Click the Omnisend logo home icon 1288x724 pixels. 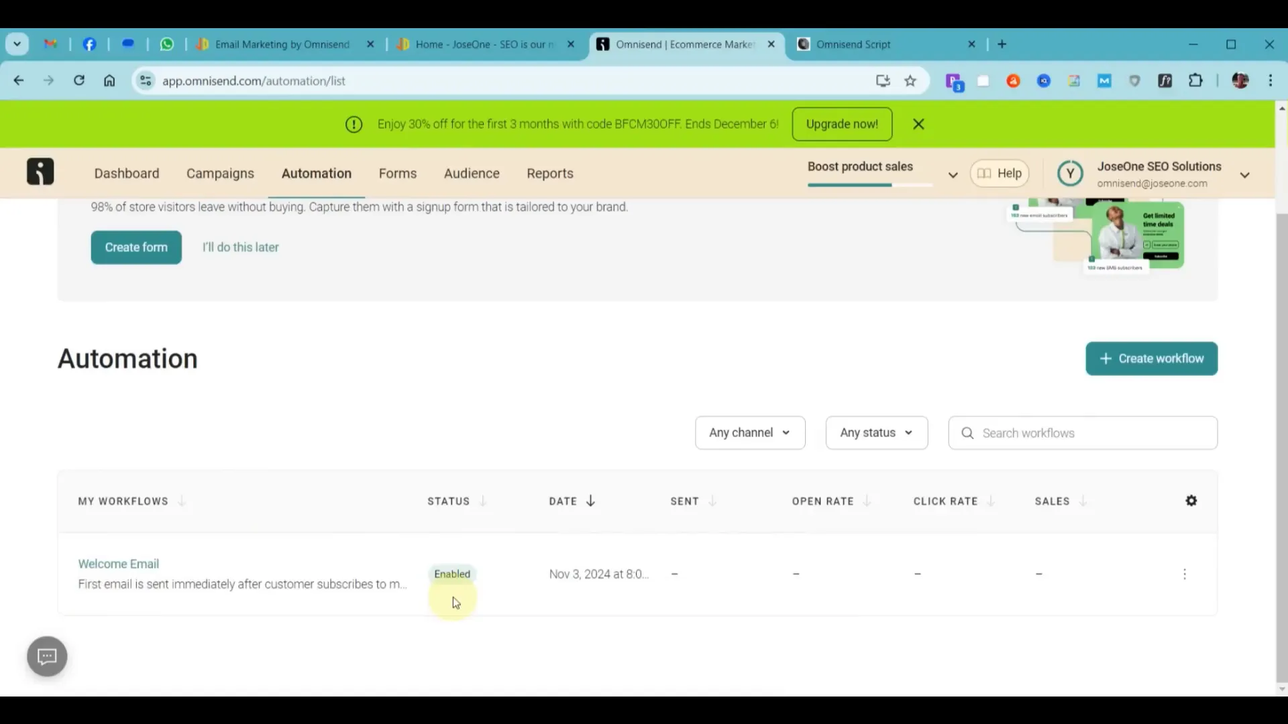40,172
